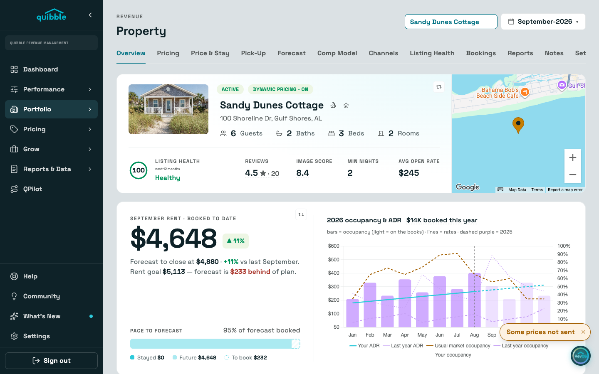Click the pace to forecast progress bar
599x374 pixels.
pyautogui.click(x=215, y=344)
